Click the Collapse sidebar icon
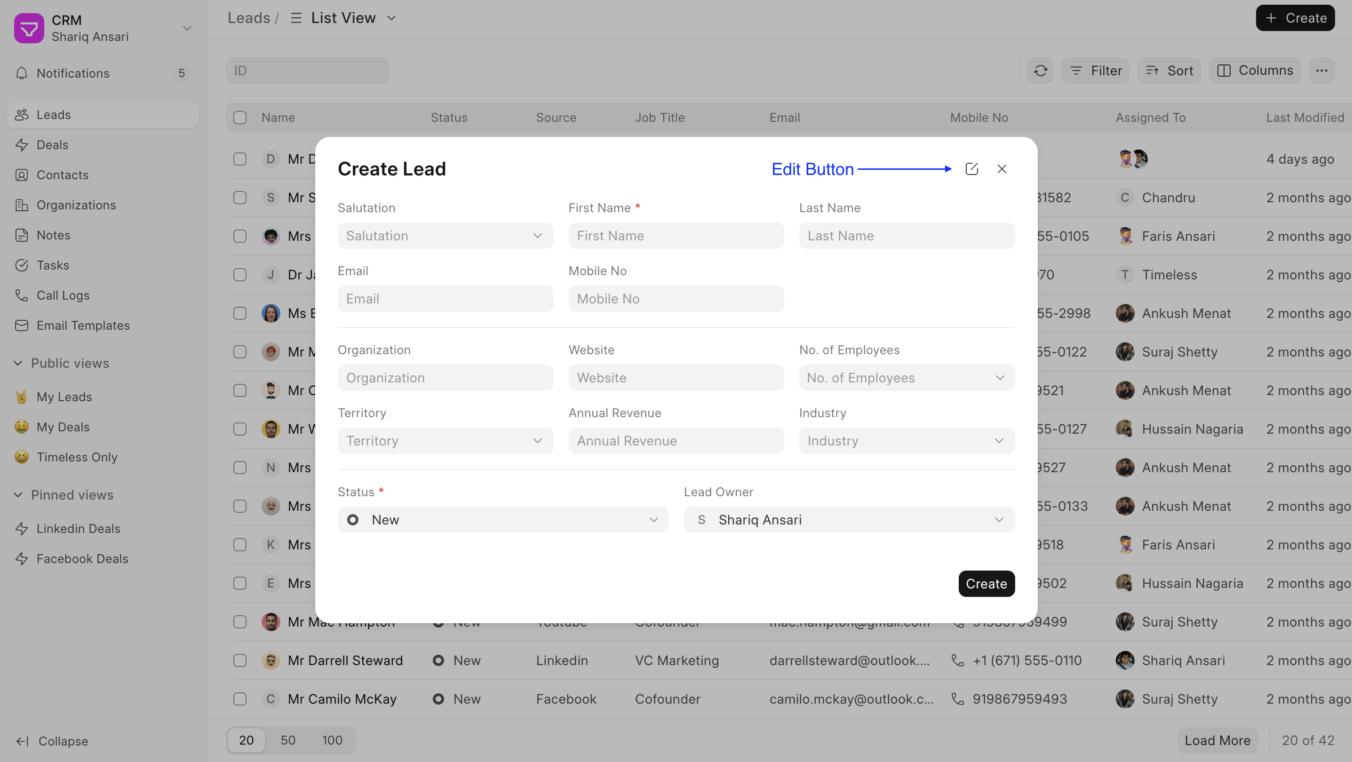1352x762 pixels. coord(22,741)
